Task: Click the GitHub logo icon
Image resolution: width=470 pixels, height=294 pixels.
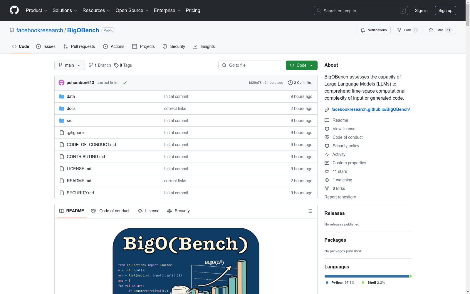Action: 14,10
